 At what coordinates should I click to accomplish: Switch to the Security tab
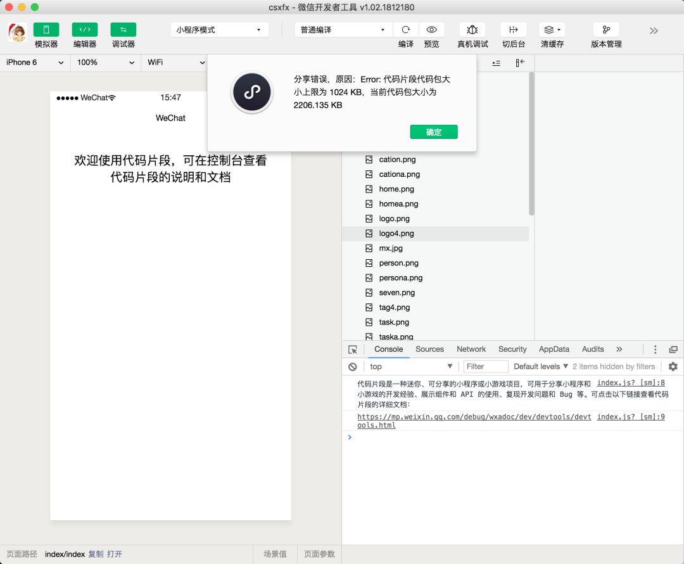(512, 349)
